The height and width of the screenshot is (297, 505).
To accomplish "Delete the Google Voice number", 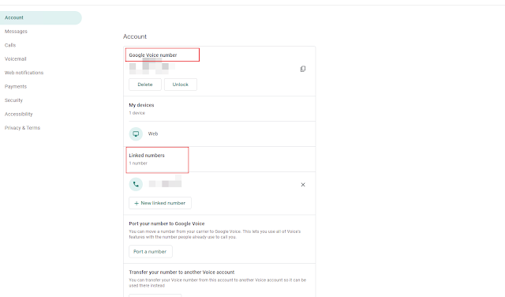I will [145, 85].
